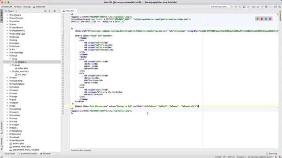The height and width of the screenshot is (158, 282).
Task: Collapse the js folder under local
Action: pos(10,59)
